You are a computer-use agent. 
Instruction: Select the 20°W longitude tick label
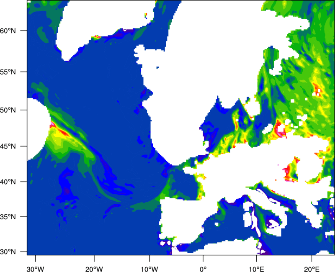pos(94,267)
